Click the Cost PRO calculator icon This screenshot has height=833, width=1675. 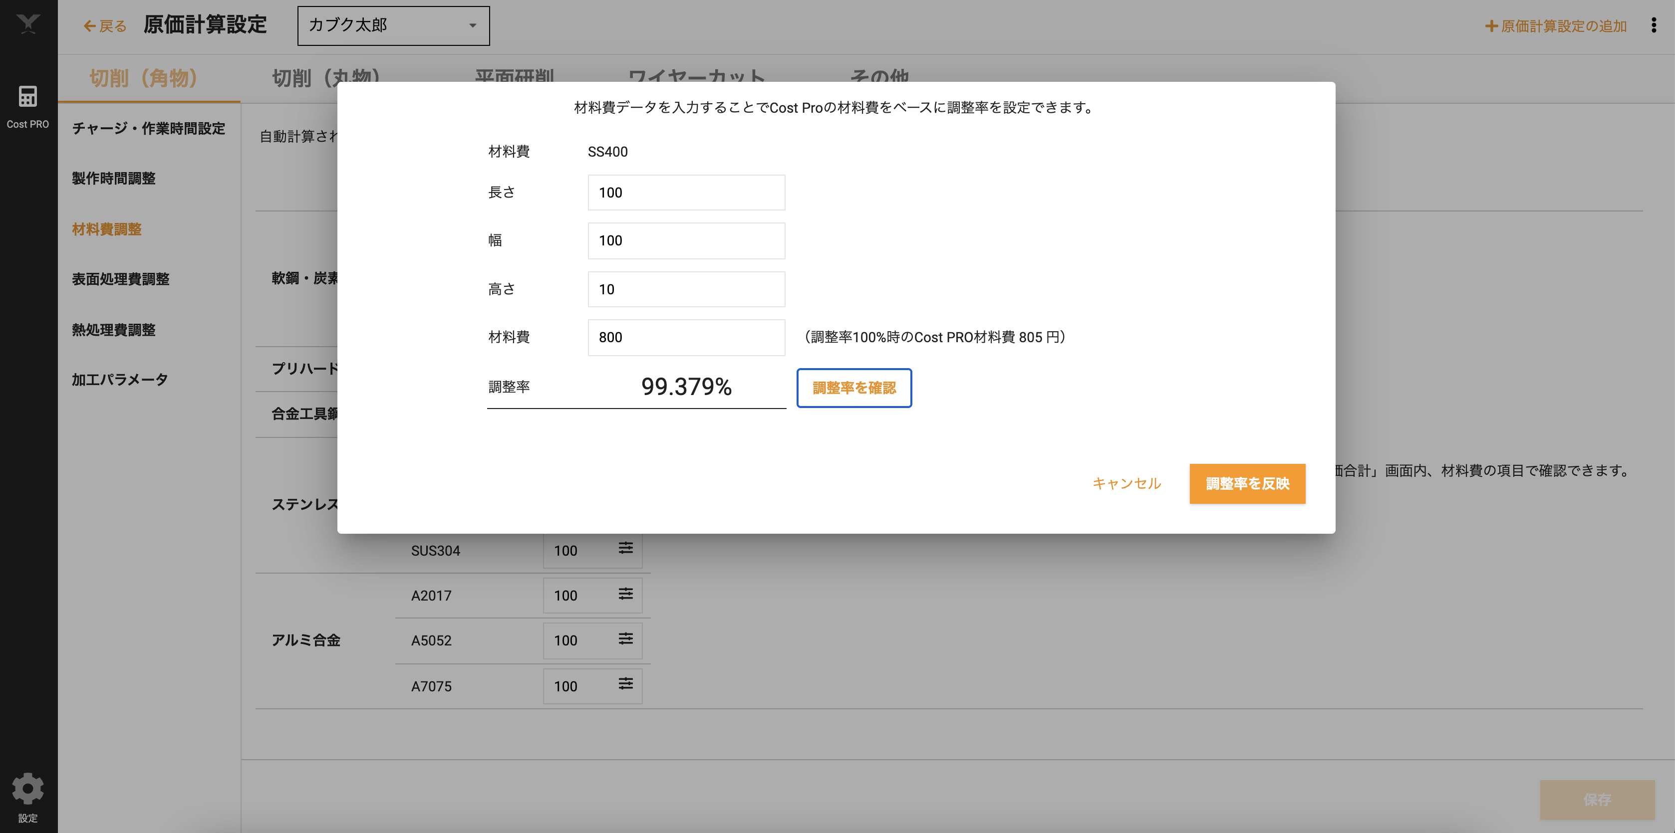pyautogui.click(x=27, y=96)
